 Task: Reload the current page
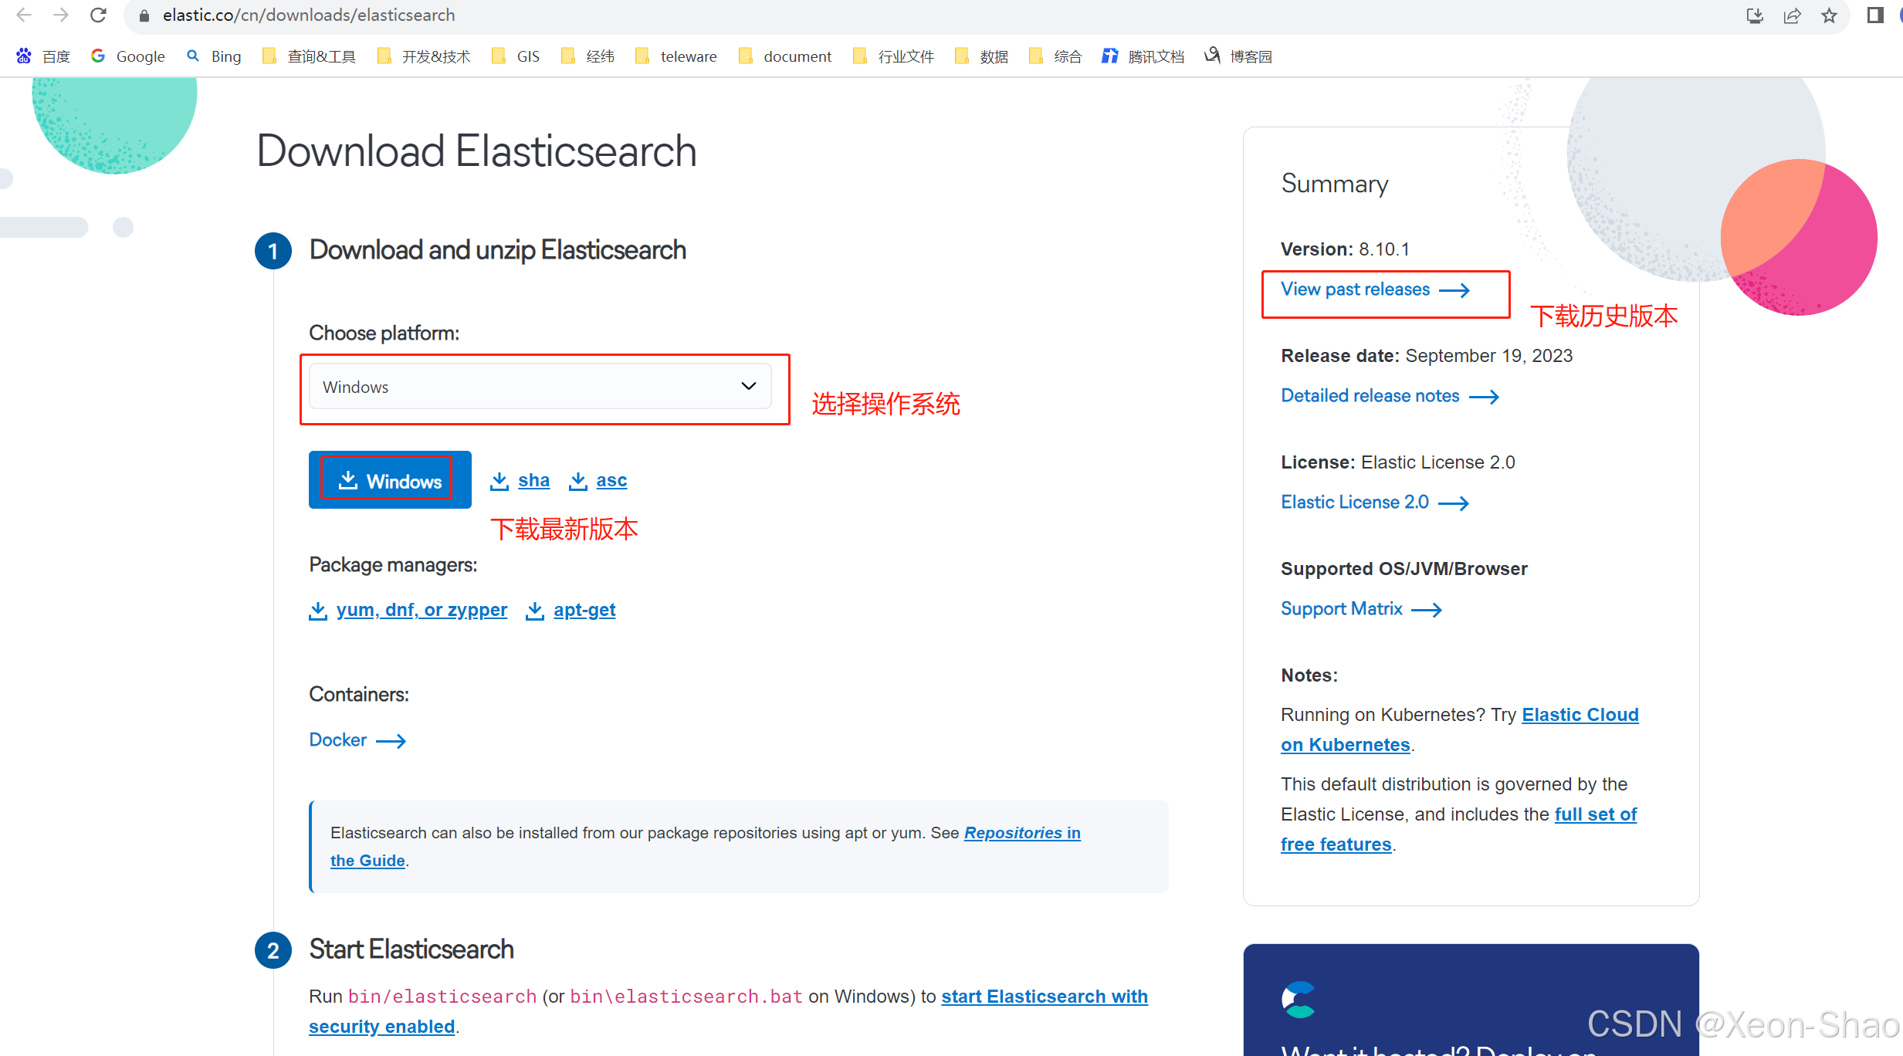[x=97, y=15]
